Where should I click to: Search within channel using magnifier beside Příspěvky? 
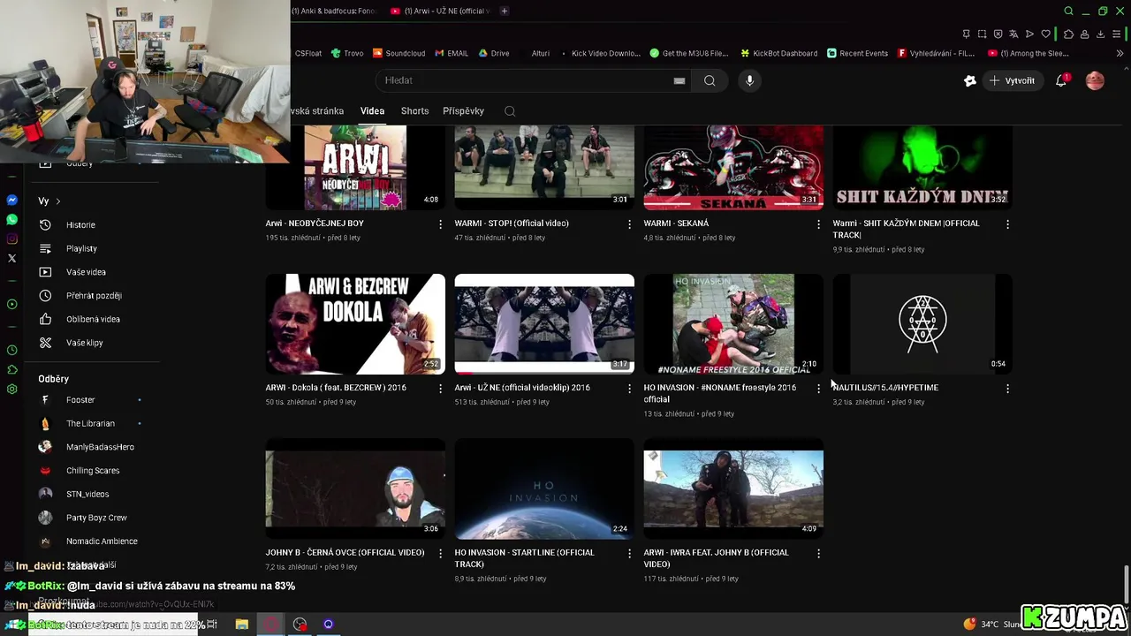tap(510, 111)
